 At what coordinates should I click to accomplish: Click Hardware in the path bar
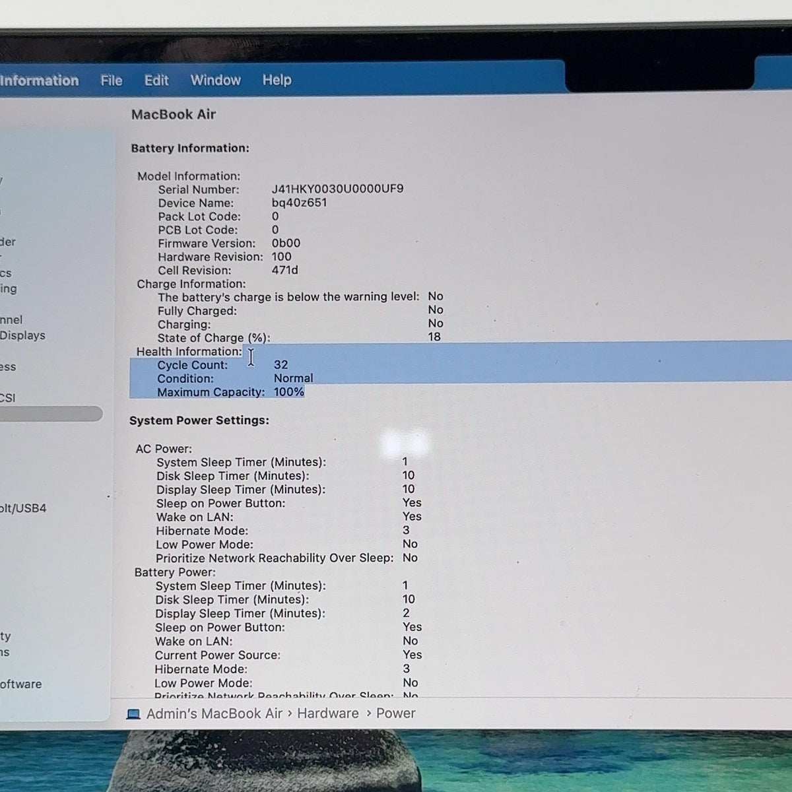tap(328, 713)
